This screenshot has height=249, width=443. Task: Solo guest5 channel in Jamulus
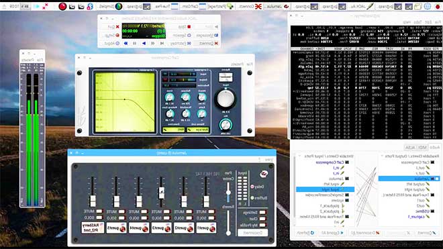[x=121, y=217]
